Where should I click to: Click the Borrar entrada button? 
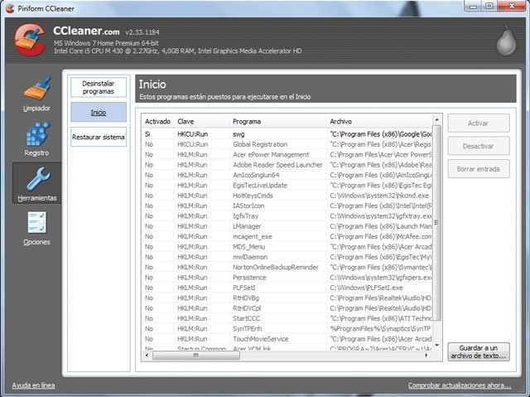[x=479, y=169]
